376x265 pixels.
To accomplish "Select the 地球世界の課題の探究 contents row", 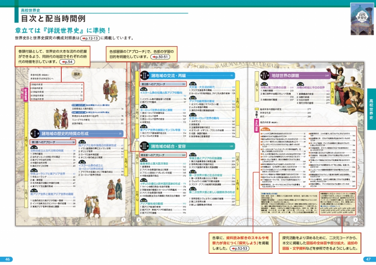I will pos(285,109).
